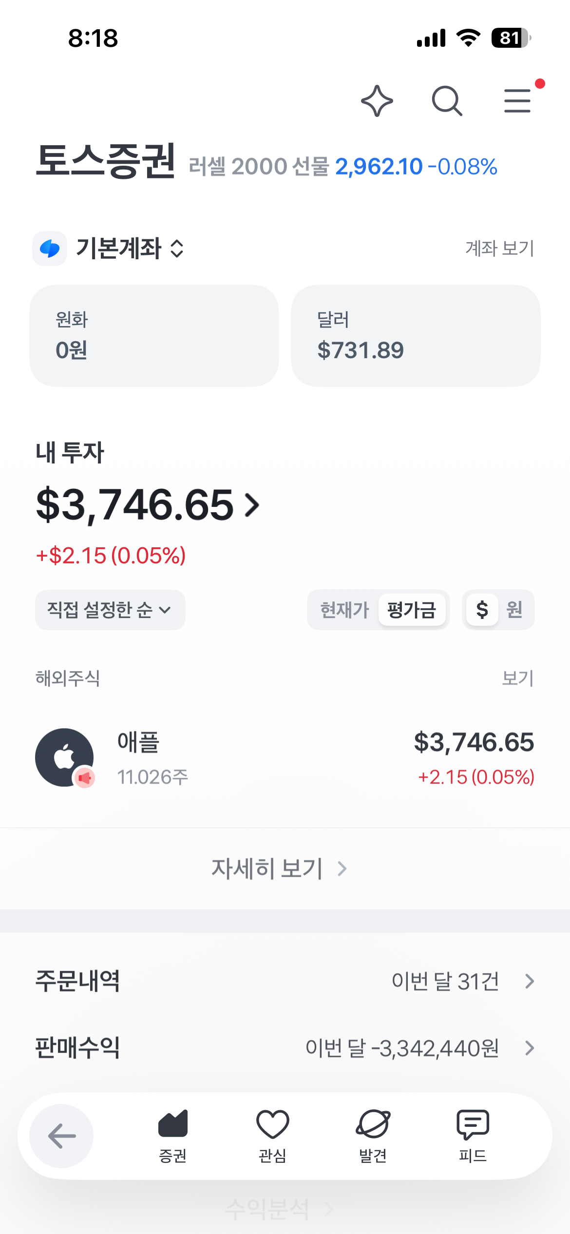Select dollar currency display
The image size is (570, 1234).
point(482,610)
